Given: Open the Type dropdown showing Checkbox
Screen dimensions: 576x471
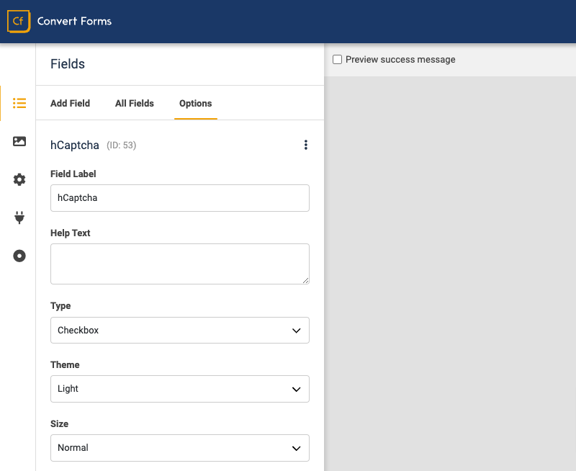Looking at the screenshot, I should pyautogui.click(x=180, y=331).
